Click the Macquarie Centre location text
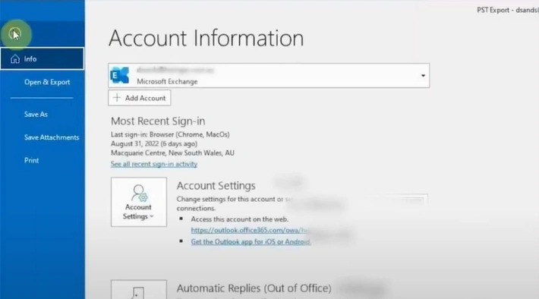This screenshot has width=539, height=299. (172, 153)
